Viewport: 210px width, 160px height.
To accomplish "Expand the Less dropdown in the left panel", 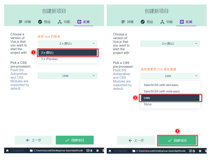I will (68, 76).
